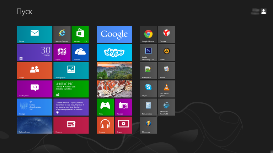Open the Сообщения messaging tile
The width and height of the screenshot is (273, 153).
[34, 89]
